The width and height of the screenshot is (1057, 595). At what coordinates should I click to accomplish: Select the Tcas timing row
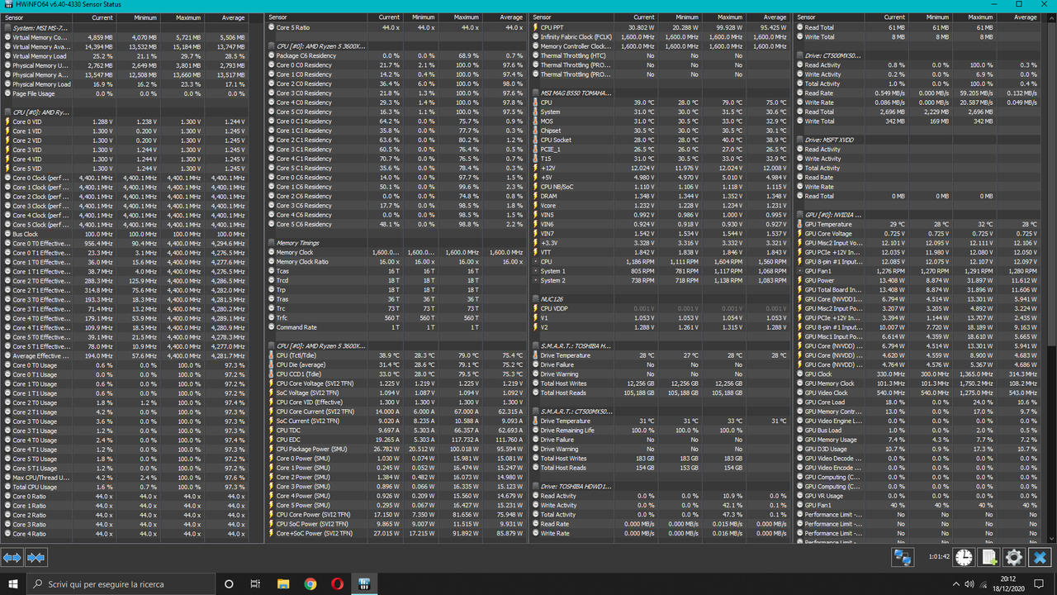pyautogui.click(x=396, y=271)
